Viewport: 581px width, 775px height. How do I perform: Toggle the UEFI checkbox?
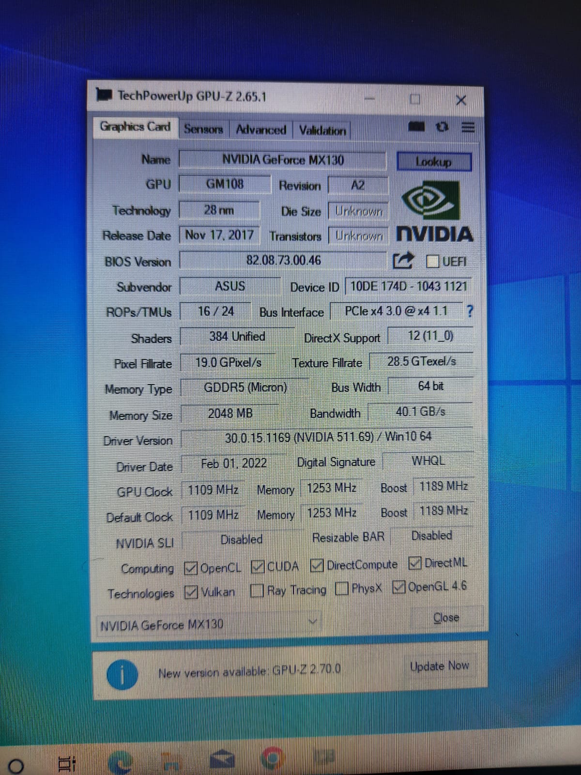click(432, 262)
